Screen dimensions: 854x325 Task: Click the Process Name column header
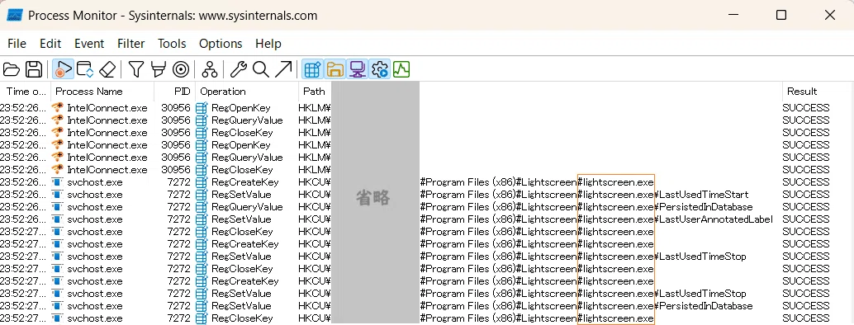[102, 92]
